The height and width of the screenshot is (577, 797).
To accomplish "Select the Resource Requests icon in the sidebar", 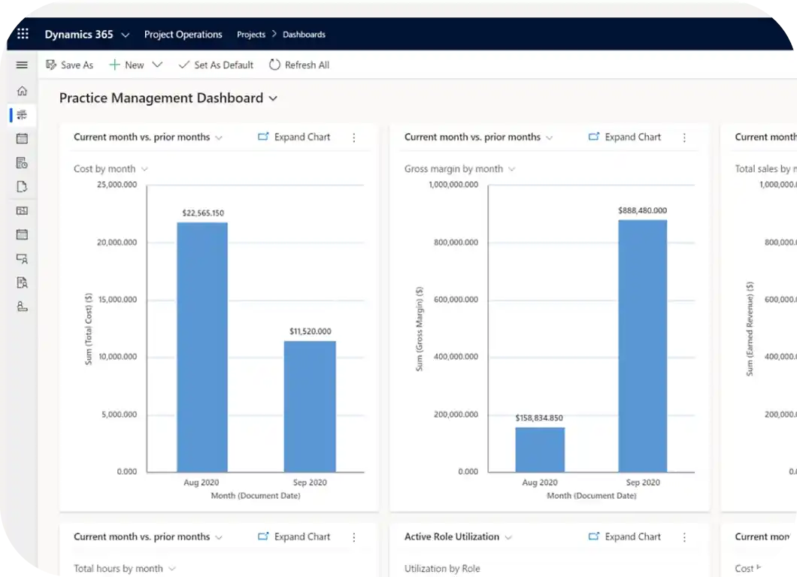I will [x=22, y=282].
